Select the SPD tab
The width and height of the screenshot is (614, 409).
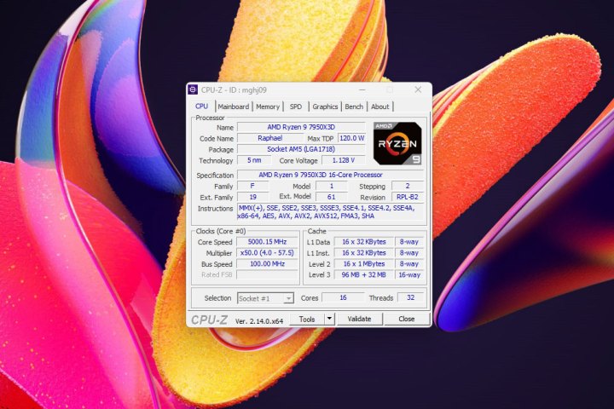click(x=295, y=107)
